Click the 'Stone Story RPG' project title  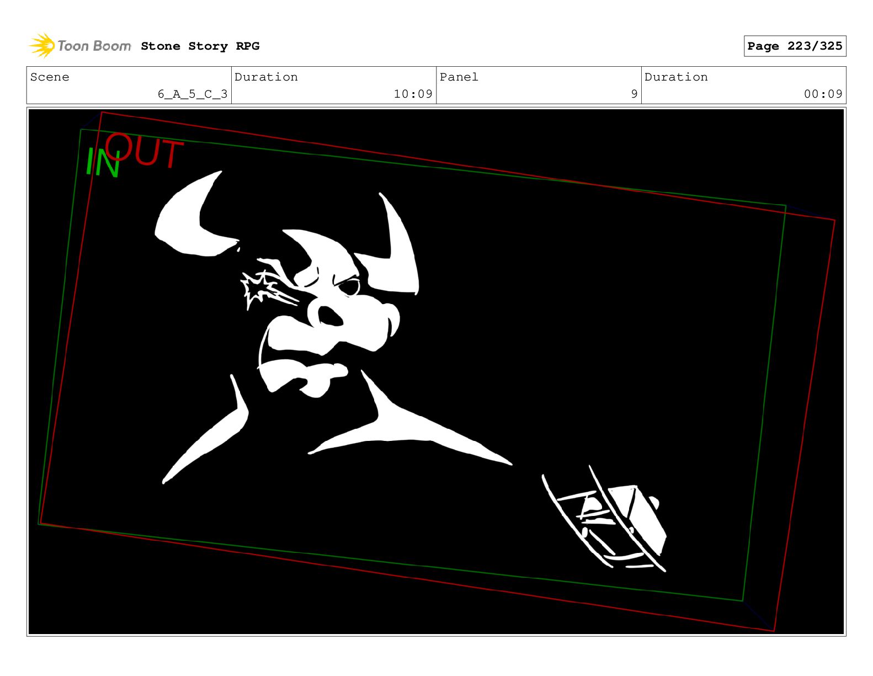(x=200, y=46)
